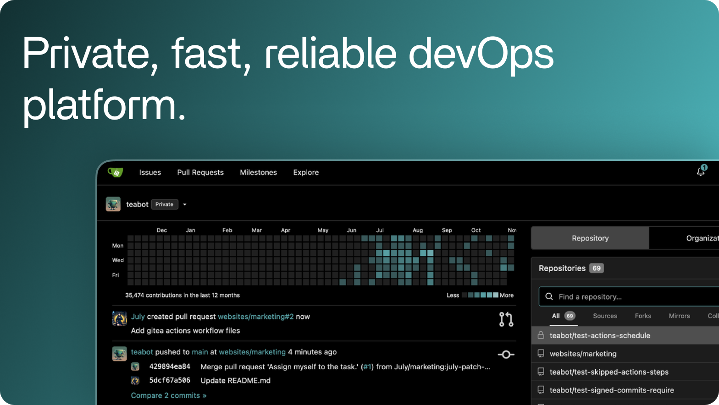Click lock icon next to teabot/test-actions-schedule
The width and height of the screenshot is (719, 405).
pos(541,335)
